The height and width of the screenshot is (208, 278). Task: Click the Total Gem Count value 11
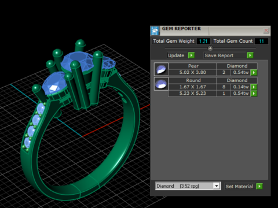tap(261, 41)
